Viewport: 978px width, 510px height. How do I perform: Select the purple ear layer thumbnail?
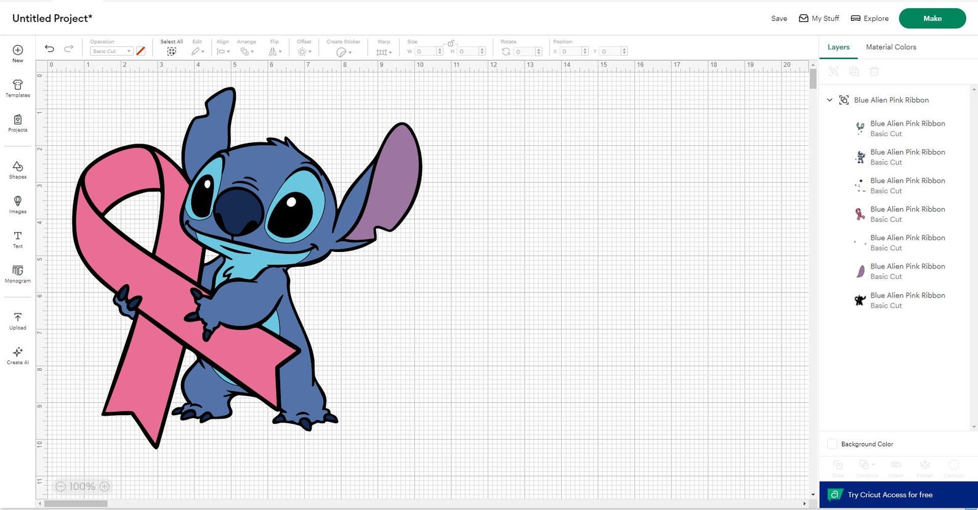[860, 272]
